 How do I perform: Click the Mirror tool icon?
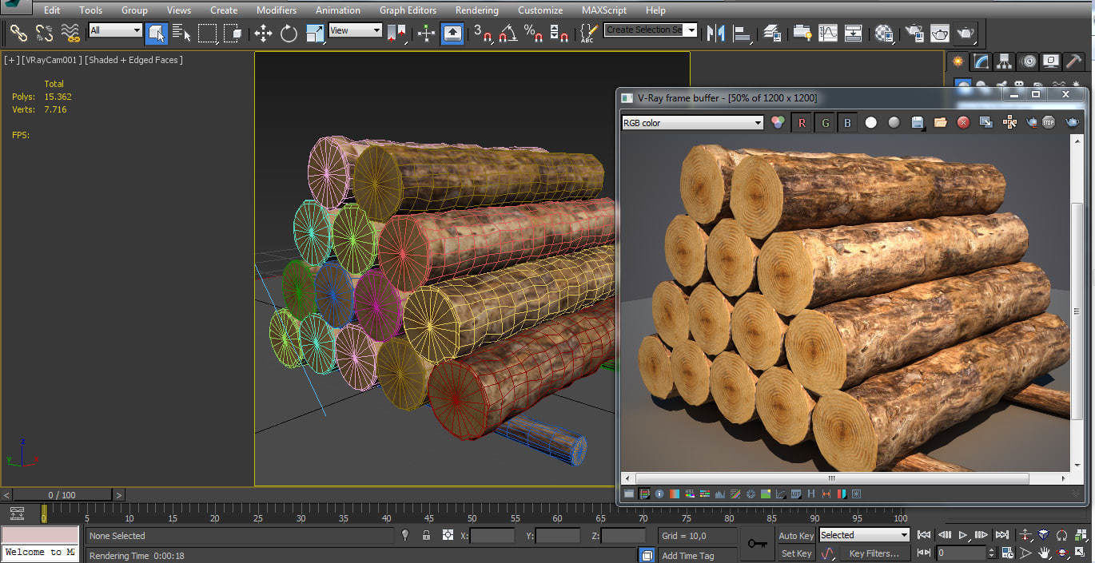(717, 33)
